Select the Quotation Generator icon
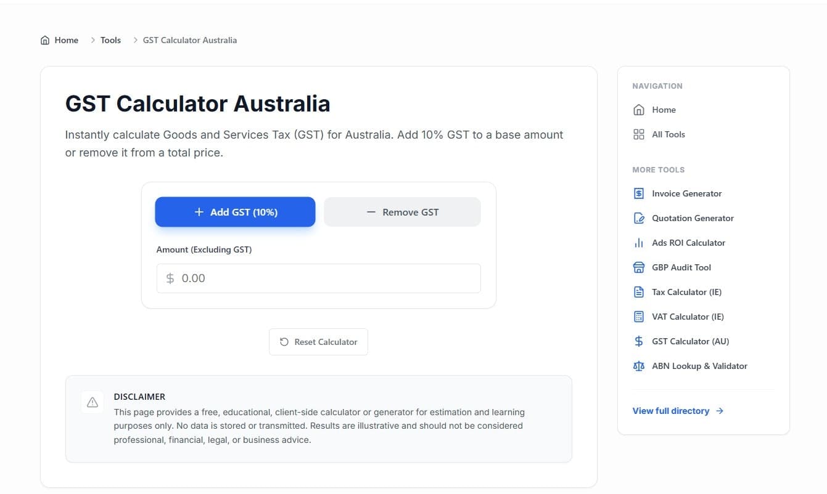 point(638,217)
